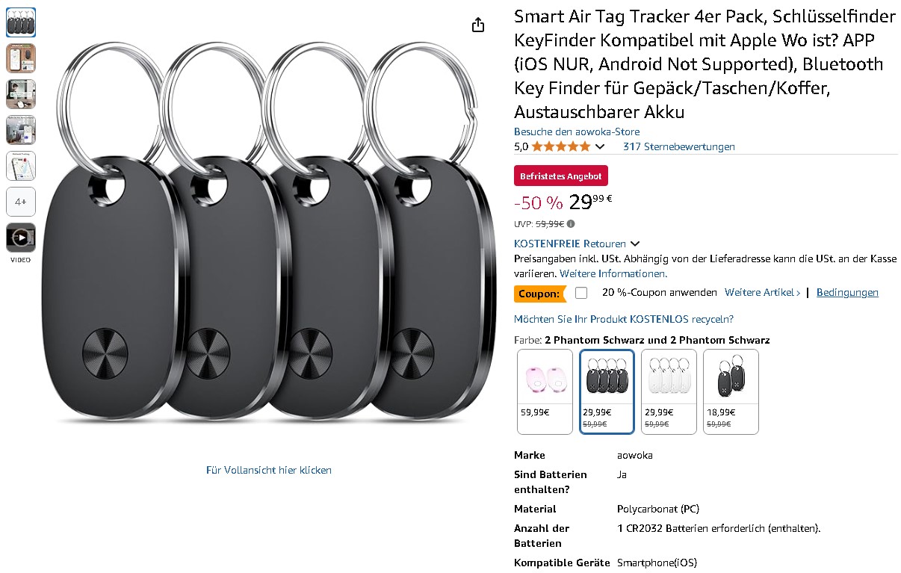Viewport: 901px width, 573px height.
Task: Open Weitere Artikel coupon link
Action: point(762,293)
